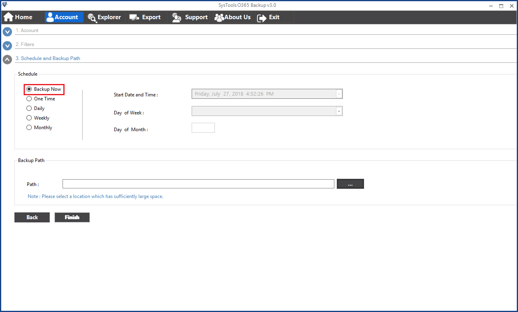Screen dimensions: 518x312
Task: Select the Monthly schedule option
Action: click(x=29, y=128)
